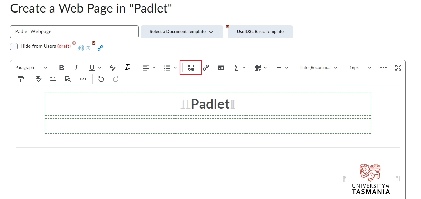
Task: Open the text color picker
Action: point(113,68)
